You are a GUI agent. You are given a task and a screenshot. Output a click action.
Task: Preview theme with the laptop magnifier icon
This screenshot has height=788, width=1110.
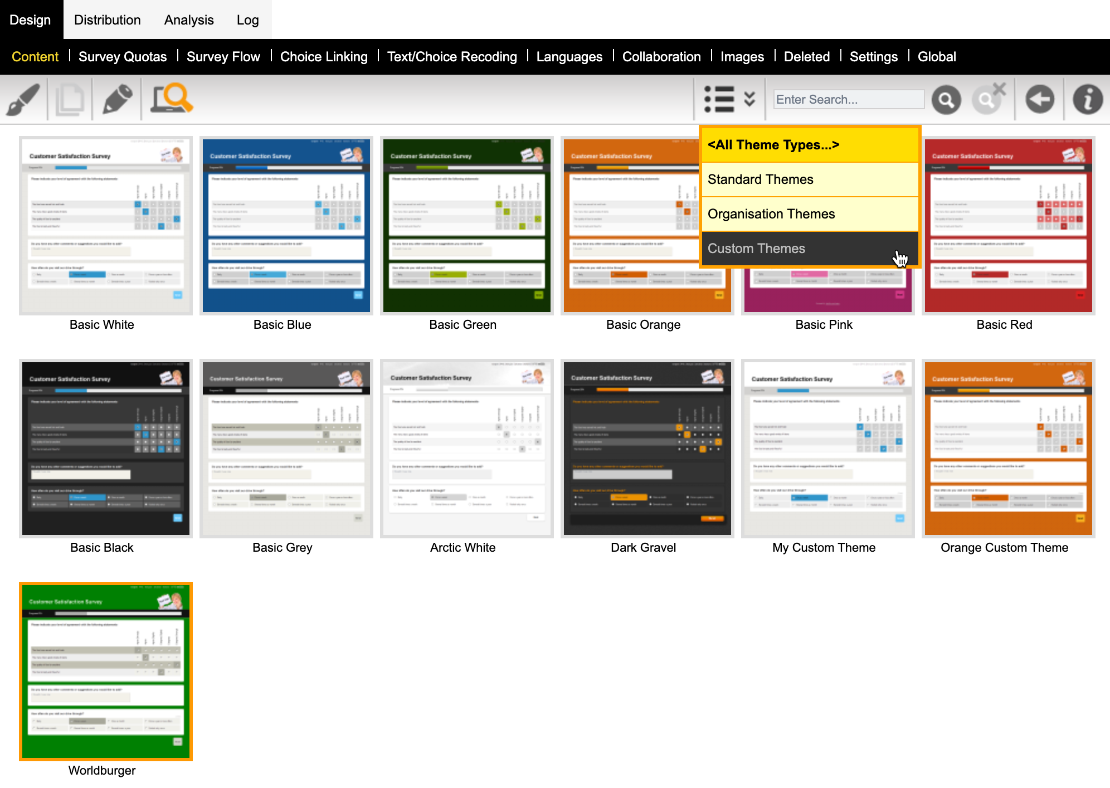tap(170, 99)
